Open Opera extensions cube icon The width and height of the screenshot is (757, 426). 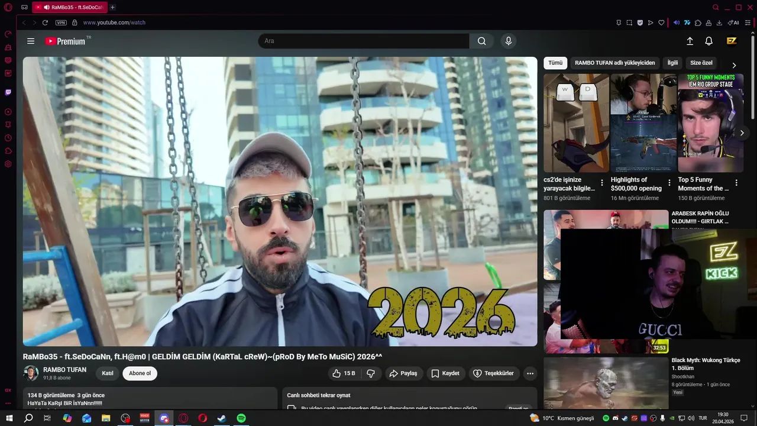pyautogui.click(x=698, y=22)
